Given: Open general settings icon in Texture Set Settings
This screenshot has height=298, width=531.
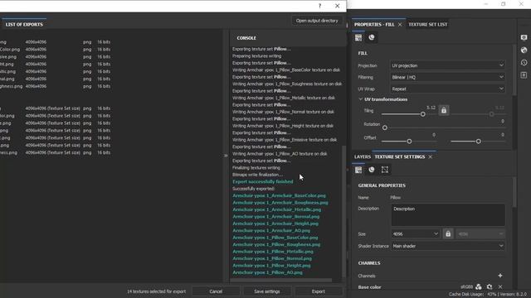Looking at the screenshot, I should [358, 170].
